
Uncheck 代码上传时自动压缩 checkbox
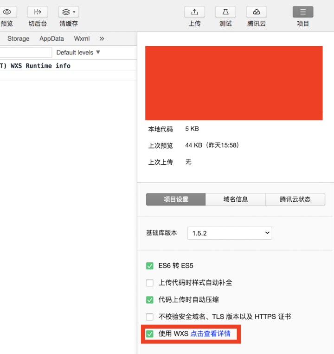click(x=149, y=300)
